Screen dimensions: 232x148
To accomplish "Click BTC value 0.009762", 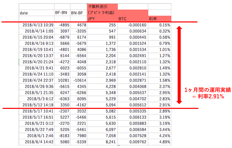I will click(133, 142).
